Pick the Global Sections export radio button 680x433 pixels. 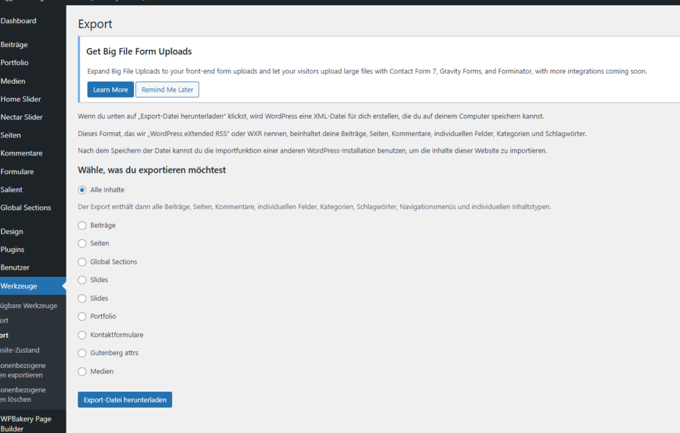[x=82, y=262]
